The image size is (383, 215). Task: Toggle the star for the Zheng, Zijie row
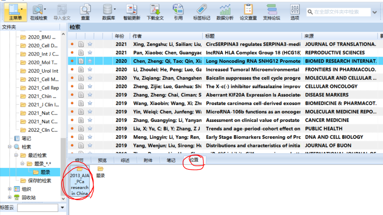tap(90, 86)
